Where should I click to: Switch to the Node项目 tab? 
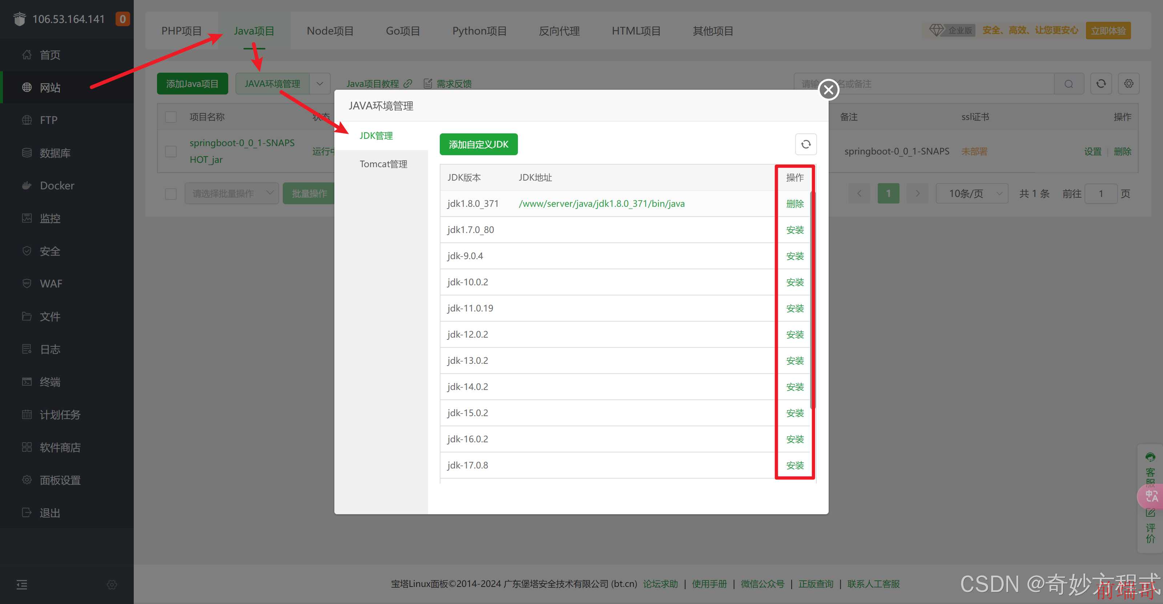(330, 31)
